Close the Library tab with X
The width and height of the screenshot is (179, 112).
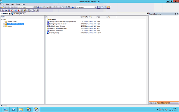pyautogui.click(x=10, y=13)
